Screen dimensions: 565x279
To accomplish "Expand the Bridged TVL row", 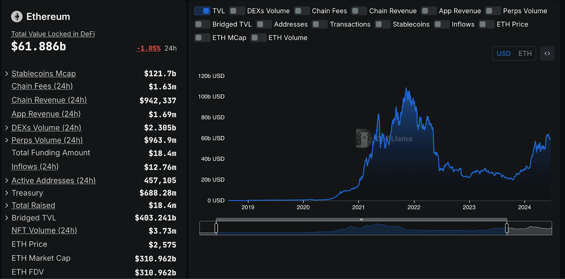I will coord(7,218).
